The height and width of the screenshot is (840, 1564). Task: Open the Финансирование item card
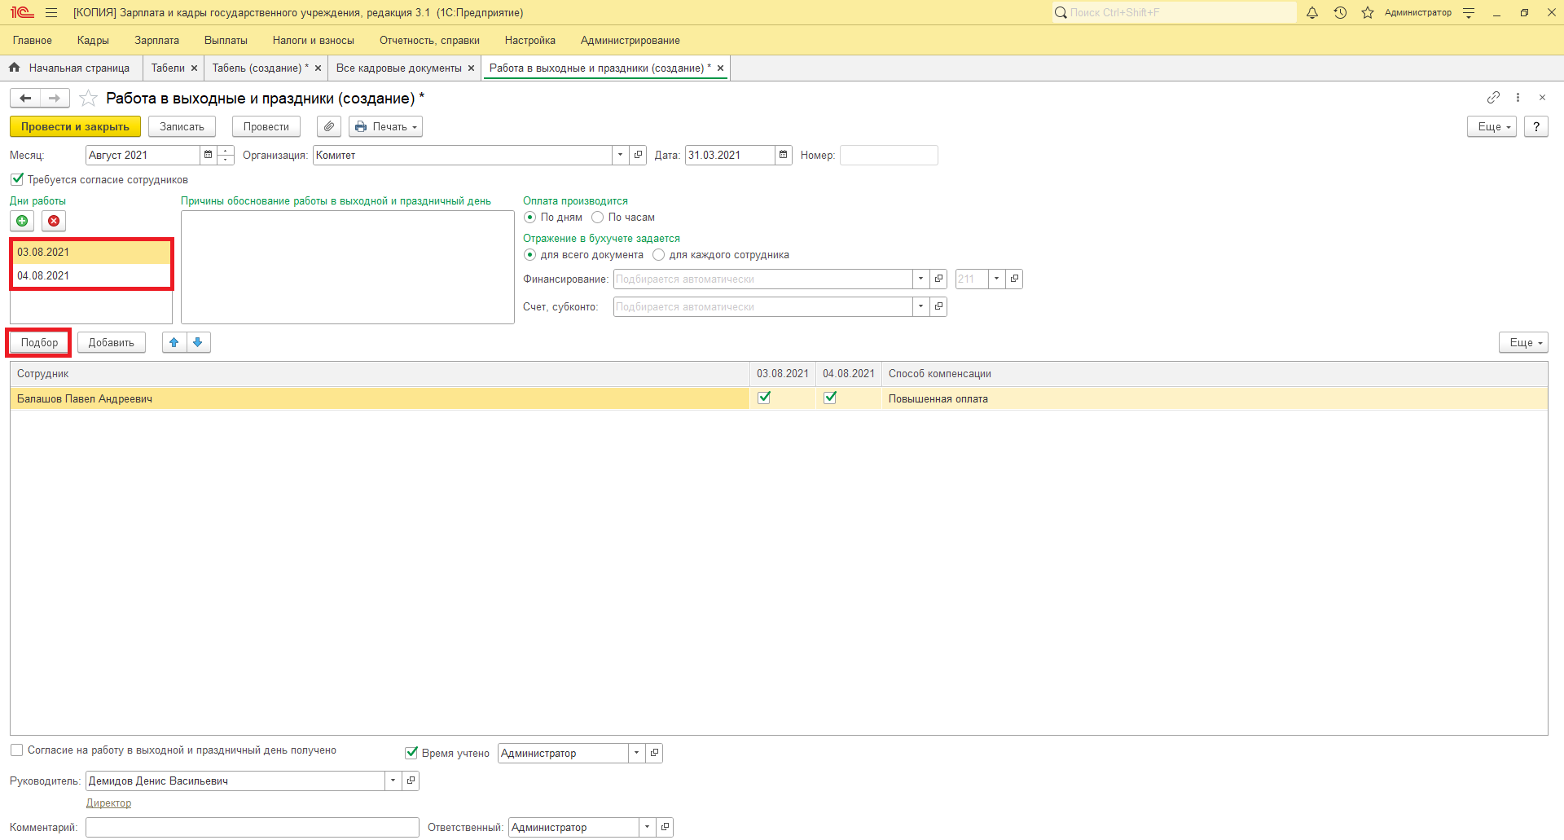tap(938, 279)
